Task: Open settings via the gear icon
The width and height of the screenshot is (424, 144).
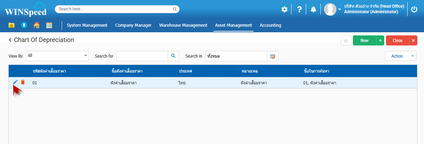Action: [285, 9]
